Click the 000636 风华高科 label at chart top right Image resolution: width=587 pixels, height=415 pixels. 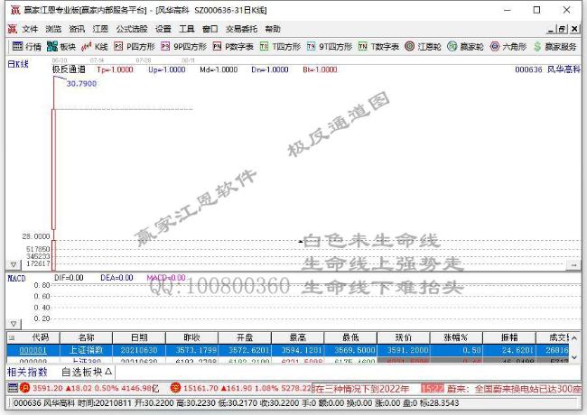[547, 69]
